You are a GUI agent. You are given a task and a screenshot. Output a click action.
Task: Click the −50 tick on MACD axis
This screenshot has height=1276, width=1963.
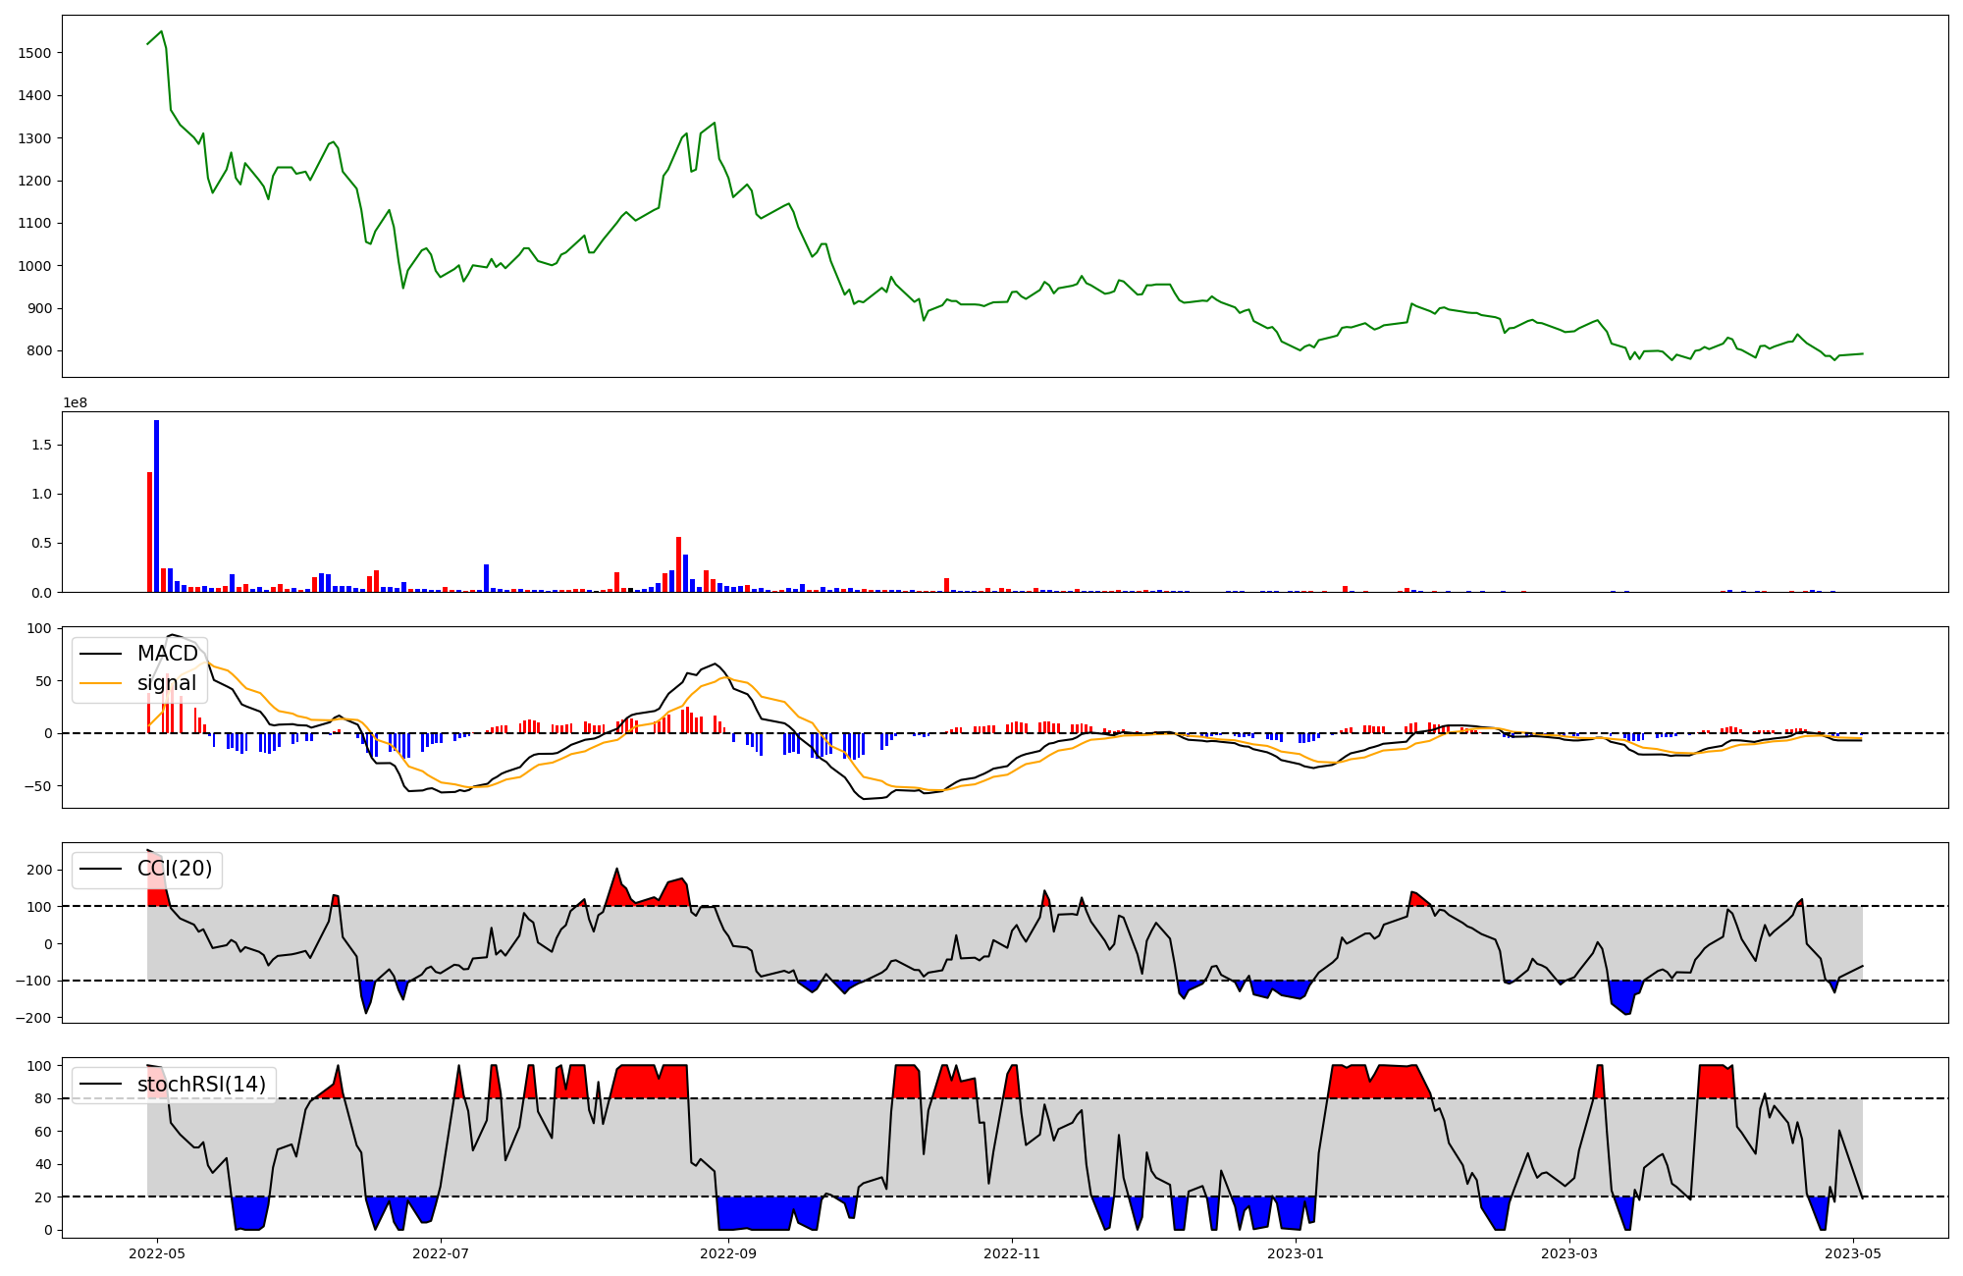pos(37,786)
